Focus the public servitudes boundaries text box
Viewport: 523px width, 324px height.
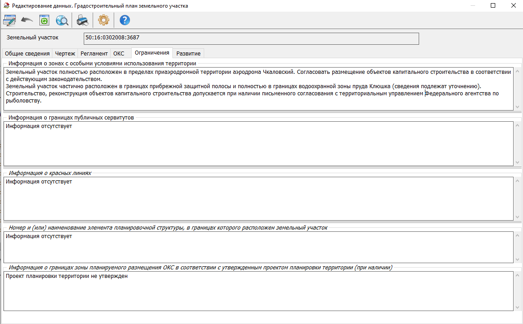[x=258, y=143]
